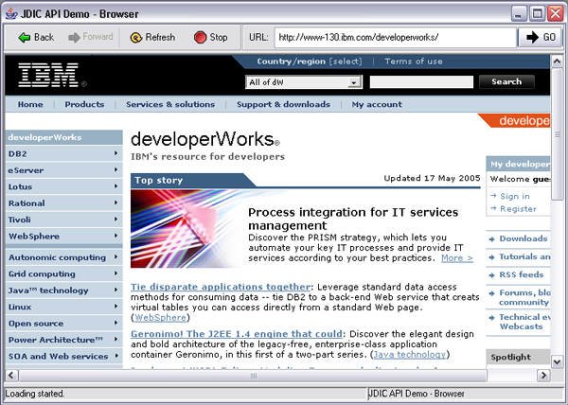Click the red Stop toolbar button
This screenshot has height=405, width=568.
tap(210, 37)
